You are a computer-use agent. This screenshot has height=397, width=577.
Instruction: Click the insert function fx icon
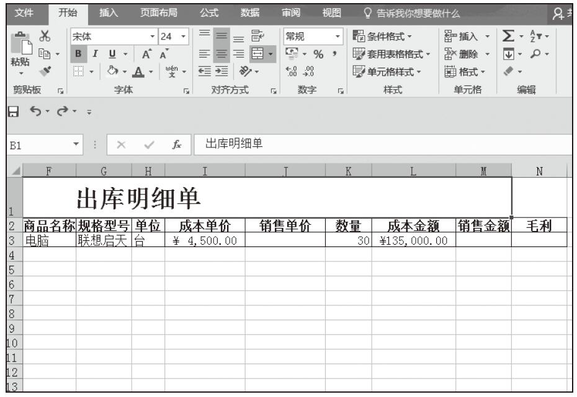(174, 145)
